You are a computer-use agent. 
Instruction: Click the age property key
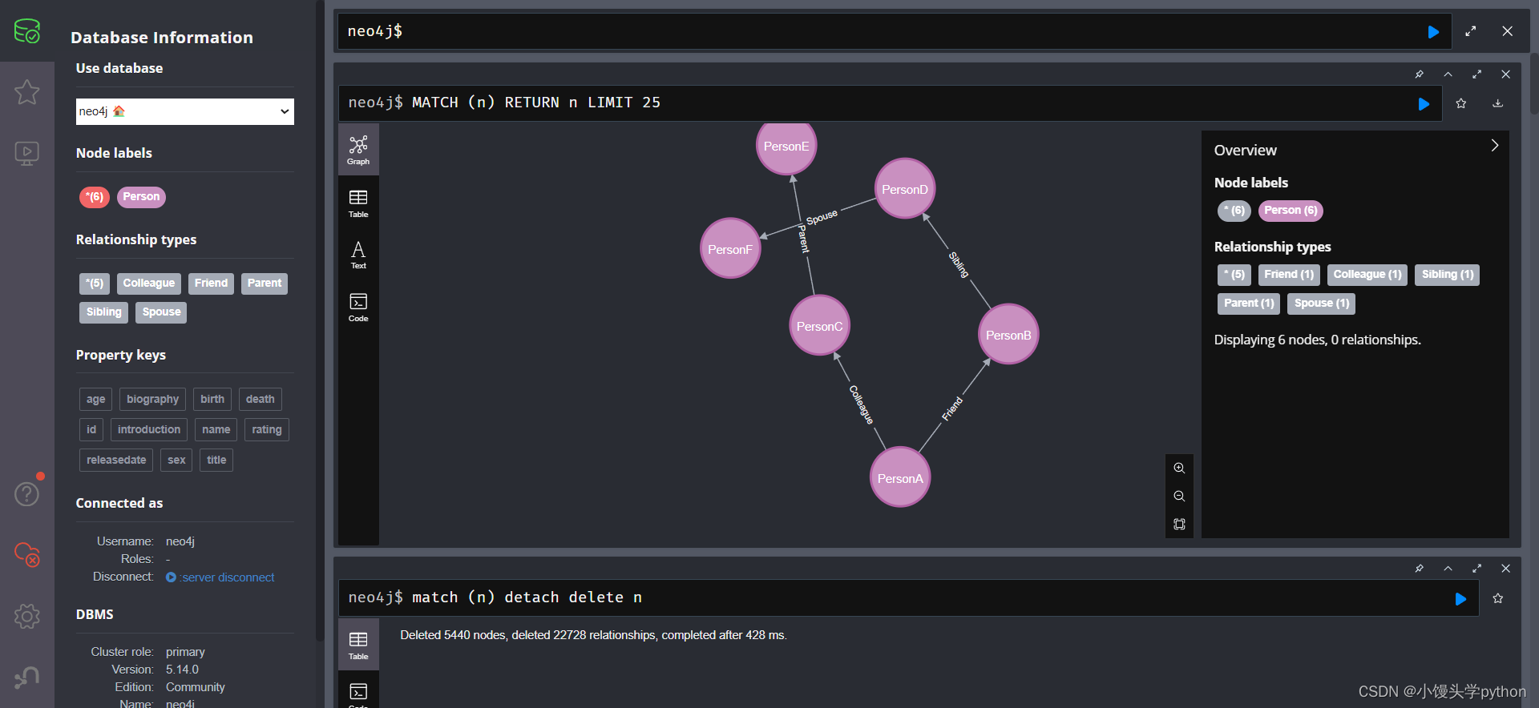click(x=95, y=400)
